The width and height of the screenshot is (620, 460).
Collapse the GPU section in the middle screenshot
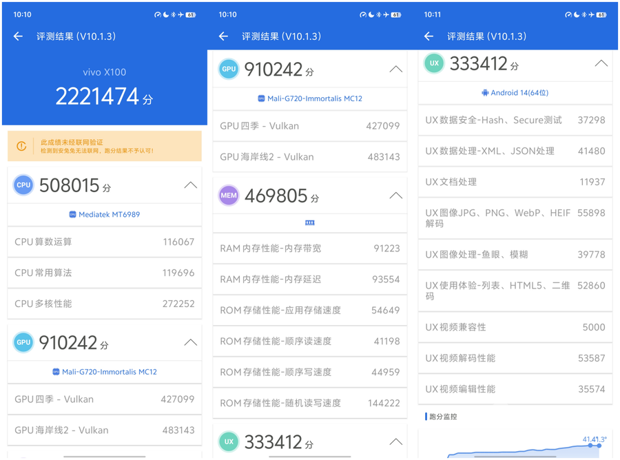coord(396,69)
